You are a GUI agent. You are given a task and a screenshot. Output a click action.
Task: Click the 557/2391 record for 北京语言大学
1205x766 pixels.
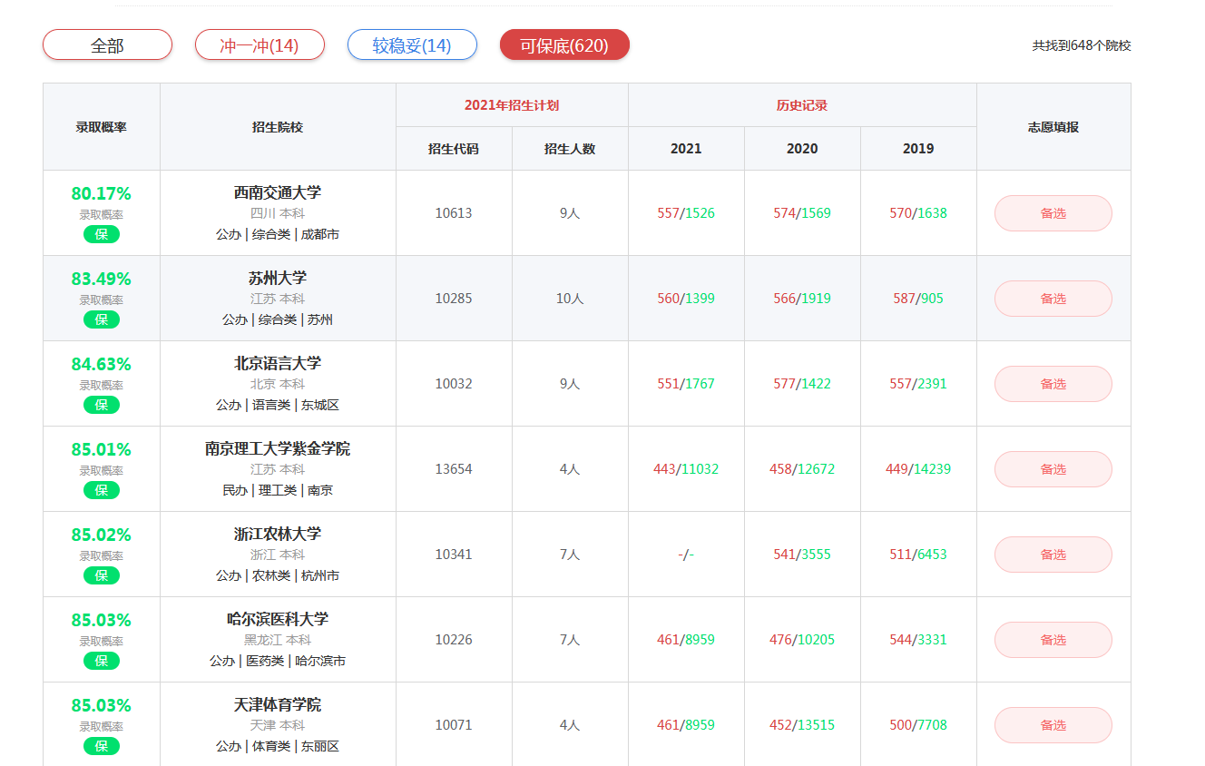918,384
